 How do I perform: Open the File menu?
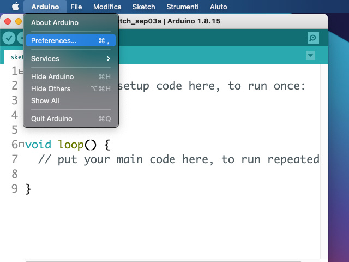click(x=76, y=7)
